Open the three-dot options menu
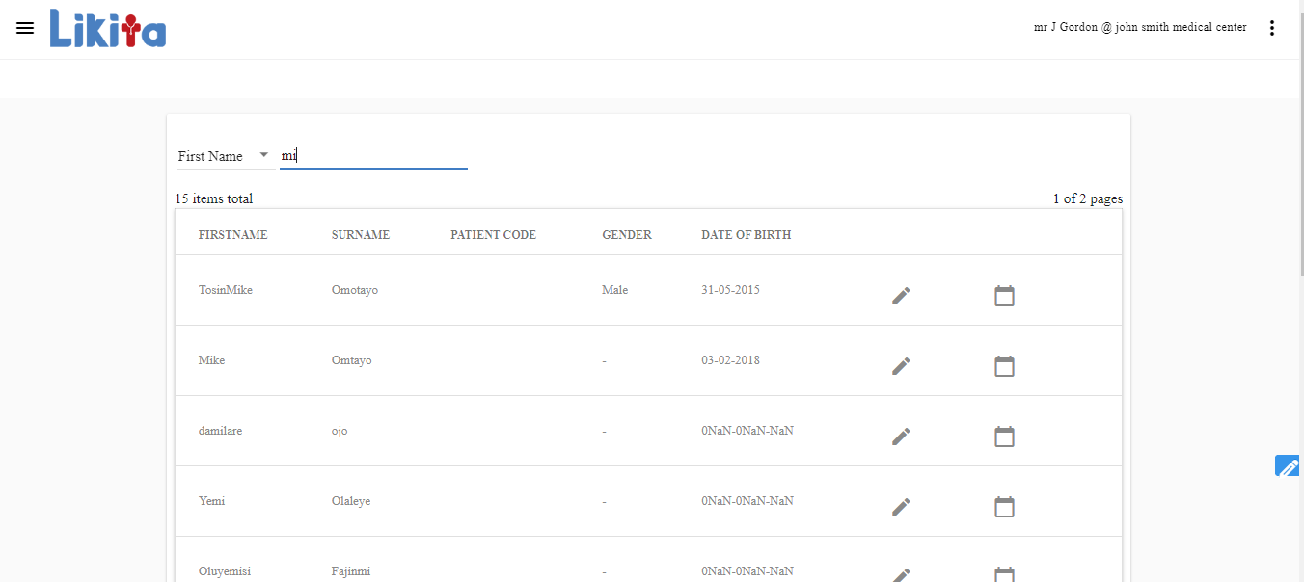 (x=1271, y=28)
